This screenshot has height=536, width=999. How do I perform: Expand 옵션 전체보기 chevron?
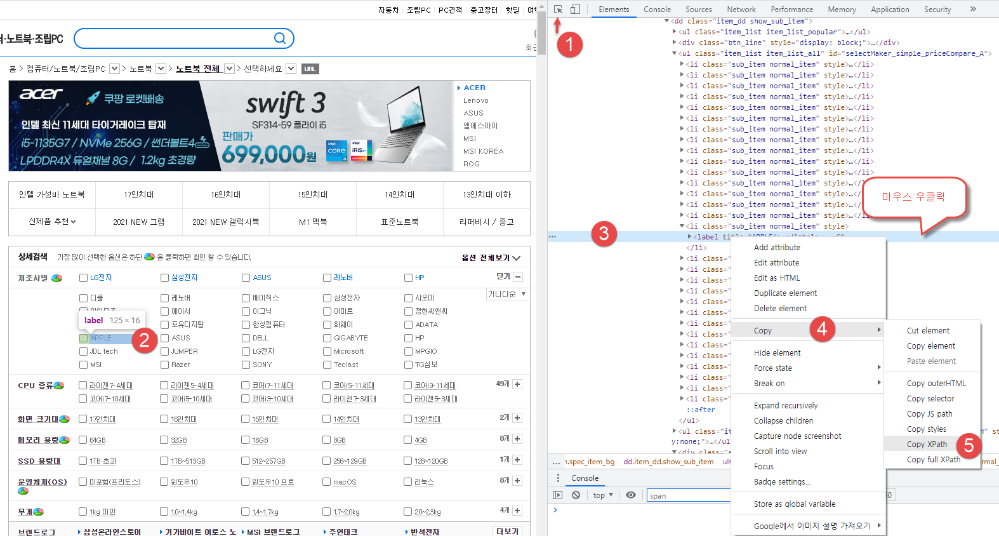pyautogui.click(x=516, y=258)
